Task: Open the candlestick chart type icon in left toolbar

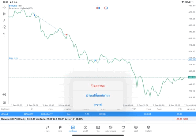Action: [4, 14]
